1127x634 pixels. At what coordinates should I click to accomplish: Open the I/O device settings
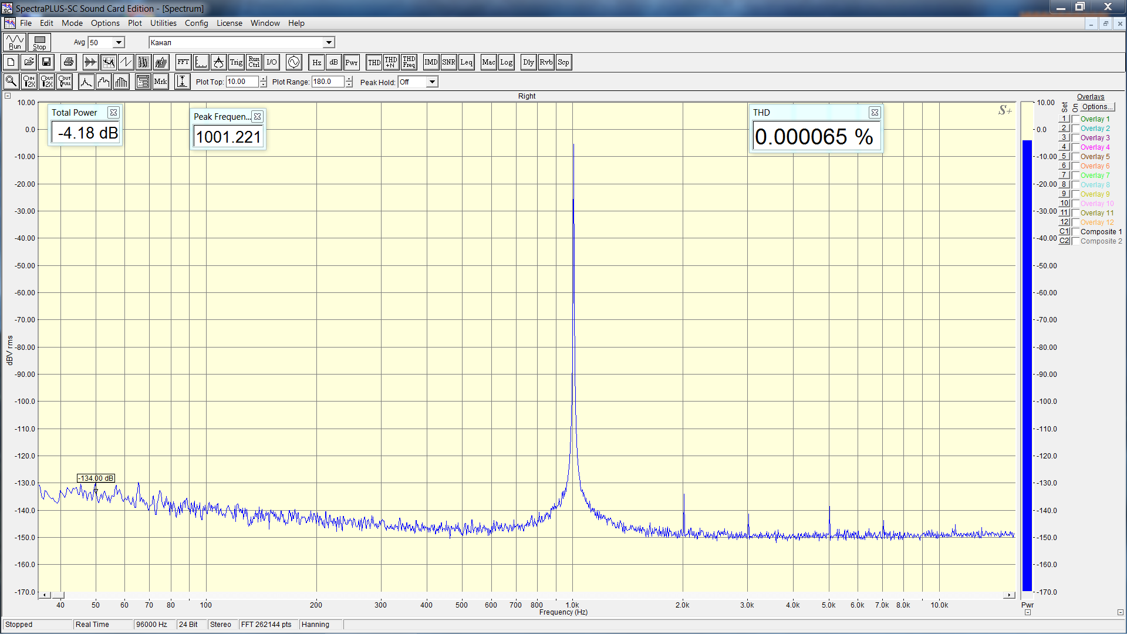pos(271,62)
